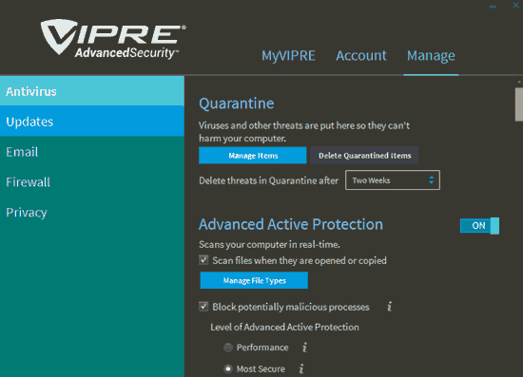
Task: Open the Two Weeks quarantine dropdown
Action: (393, 180)
